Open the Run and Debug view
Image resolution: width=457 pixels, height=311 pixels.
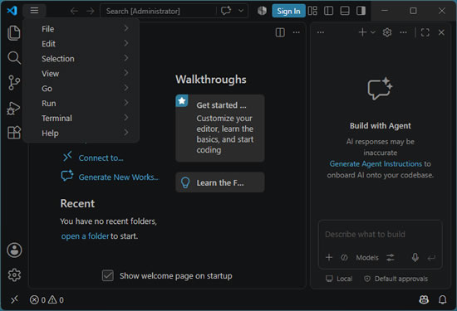click(13, 108)
